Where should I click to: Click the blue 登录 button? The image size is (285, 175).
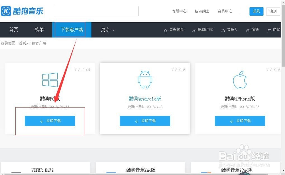(256, 11)
